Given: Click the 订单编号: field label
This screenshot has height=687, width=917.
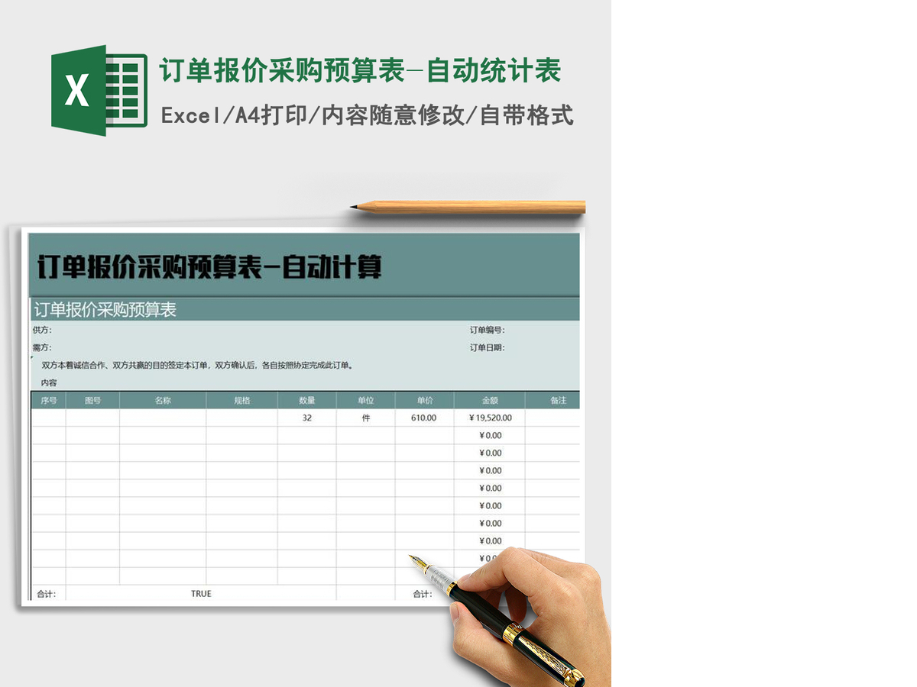Looking at the screenshot, I should click(x=487, y=331).
